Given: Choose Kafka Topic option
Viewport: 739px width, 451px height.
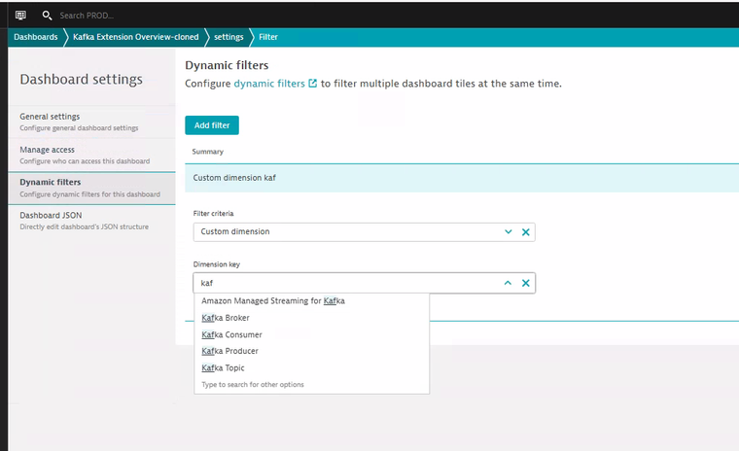Looking at the screenshot, I should tap(311, 368).
